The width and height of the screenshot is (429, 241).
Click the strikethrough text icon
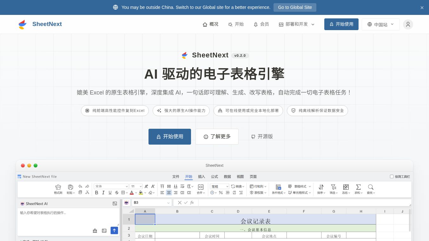pos(117,192)
